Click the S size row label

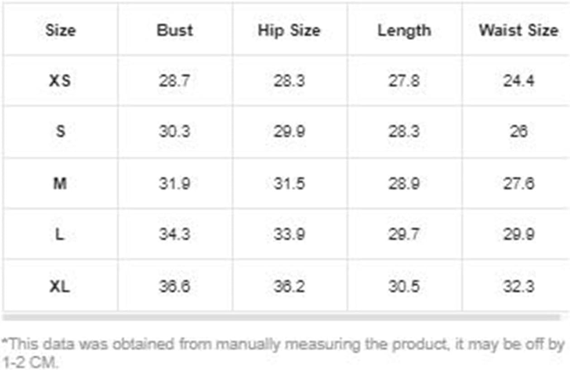(60, 131)
